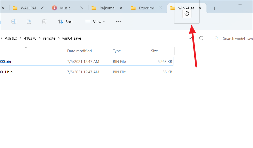253x148 pixels.
Task: Click the 56 KB size cell
Action: 167,72
